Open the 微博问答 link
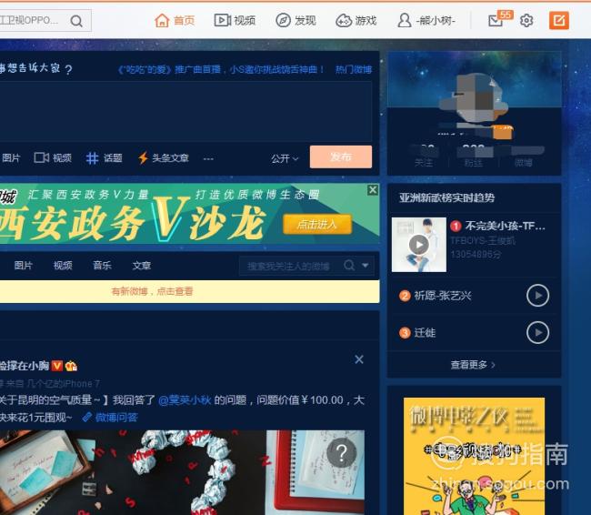This screenshot has width=591, height=515. [110, 418]
